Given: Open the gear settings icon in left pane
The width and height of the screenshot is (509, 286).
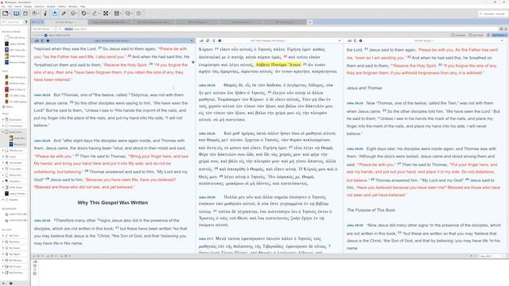Looking at the screenshot, I should 48,41.
